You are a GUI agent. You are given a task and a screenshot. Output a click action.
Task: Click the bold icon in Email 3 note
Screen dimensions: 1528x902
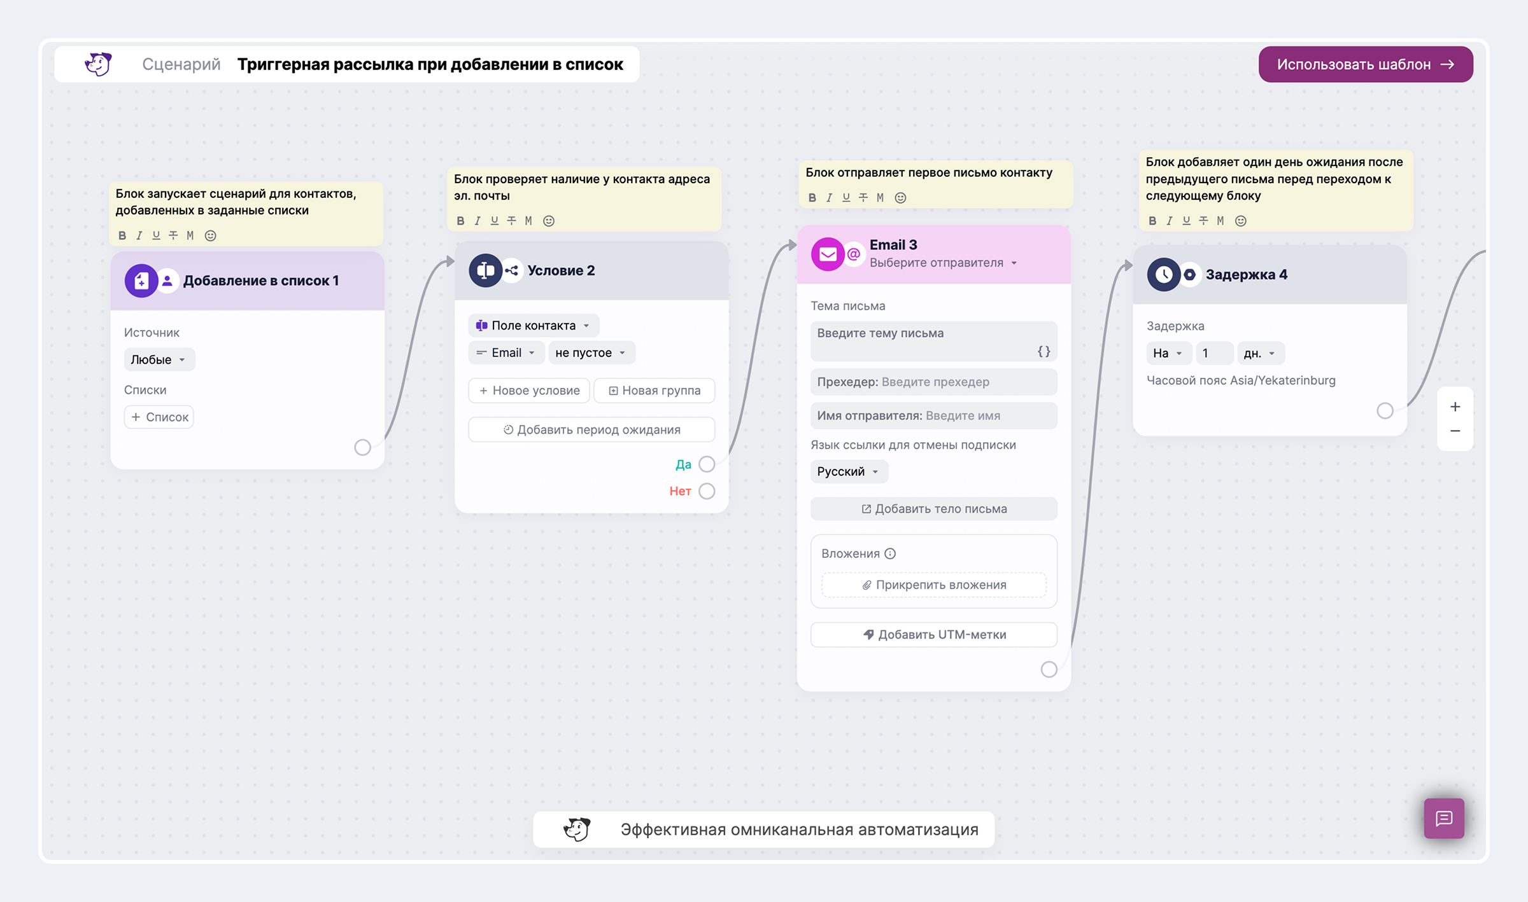coord(812,198)
